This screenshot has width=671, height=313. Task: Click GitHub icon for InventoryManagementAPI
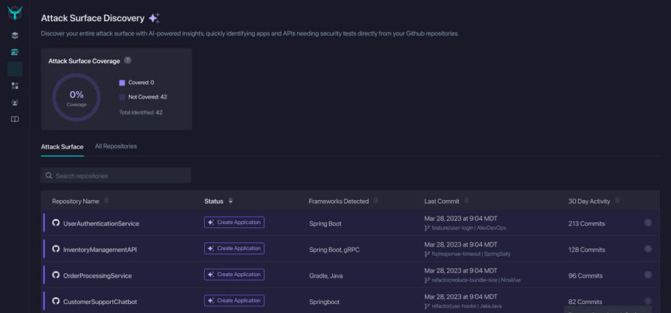coord(55,249)
